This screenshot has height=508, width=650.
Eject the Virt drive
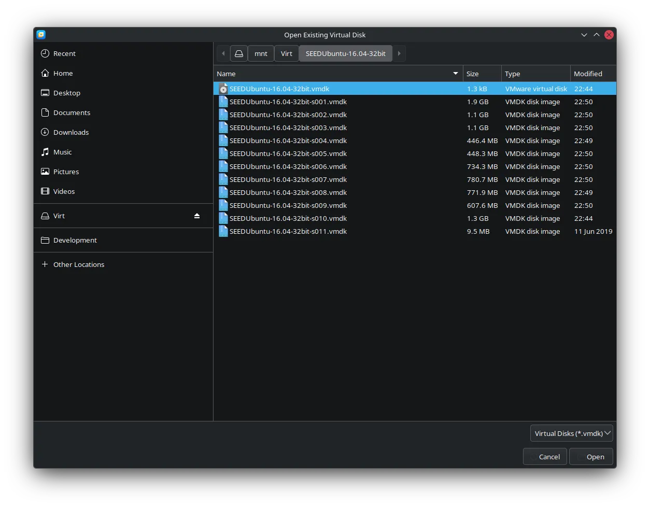tap(197, 216)
